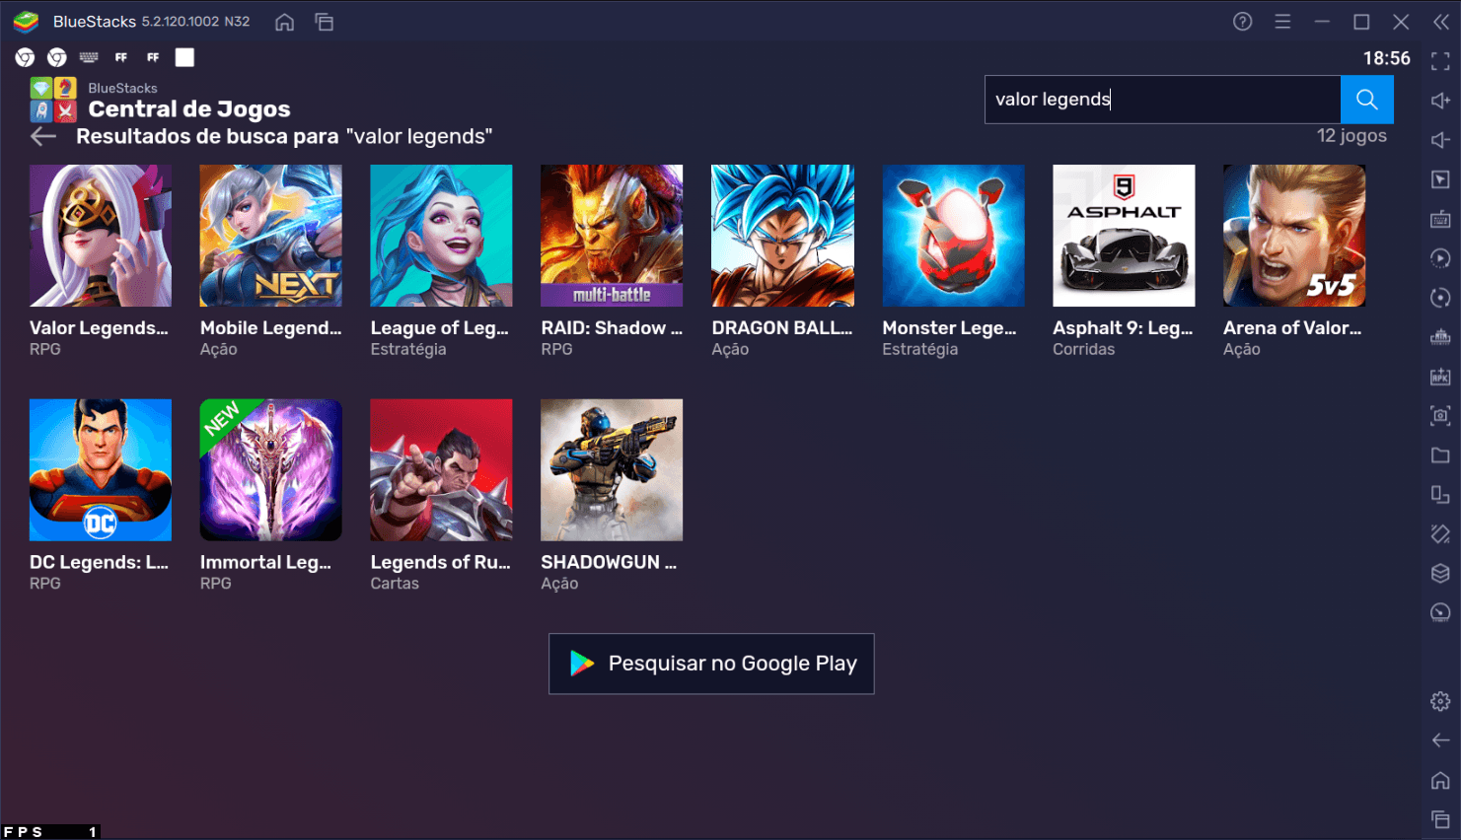Open RAID: Shadow Legends thumbnail
Viewport: 1461px width, 840px height.
[x=612, y=236]
